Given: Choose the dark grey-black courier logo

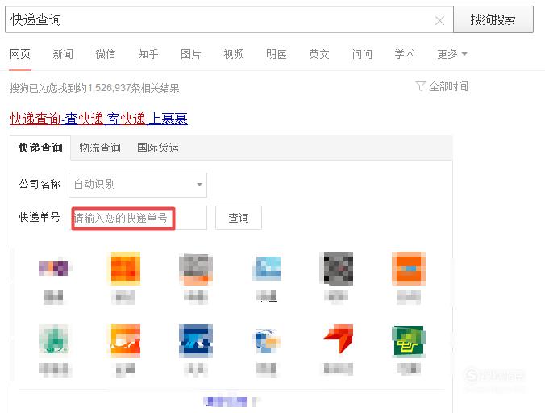Looking at the screenshot, I should click(338, 269).
